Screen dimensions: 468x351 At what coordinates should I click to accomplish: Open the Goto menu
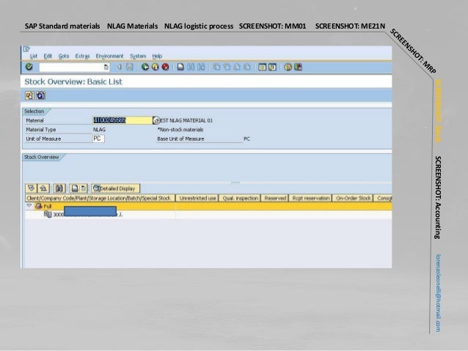click(64, 56)
